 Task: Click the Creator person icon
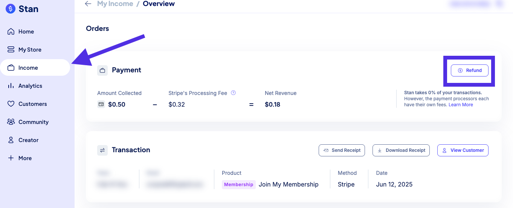(11, 140)
